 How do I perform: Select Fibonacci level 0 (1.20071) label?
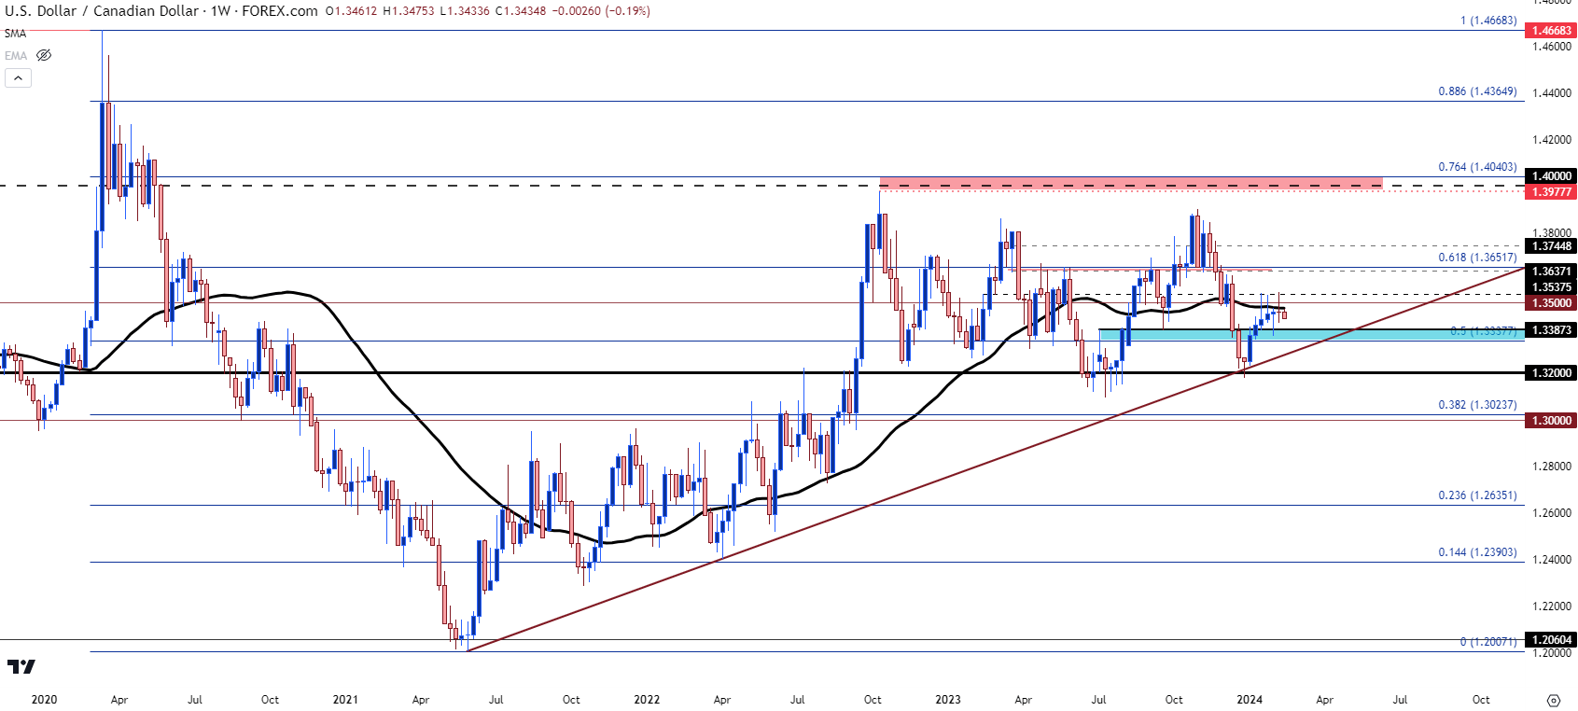pos(1488,642)
